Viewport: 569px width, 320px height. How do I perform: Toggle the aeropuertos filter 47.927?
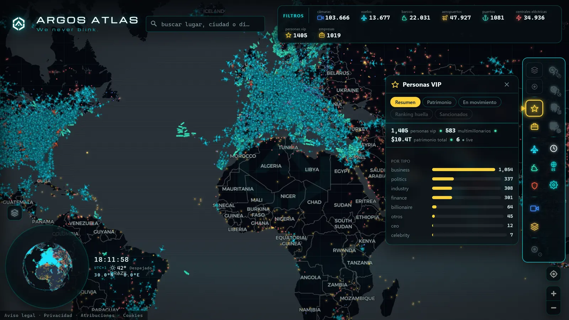[456, 16]
